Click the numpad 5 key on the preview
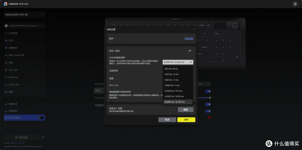Image resolution: width=302 pixels, height=150 pixels. 223,47
